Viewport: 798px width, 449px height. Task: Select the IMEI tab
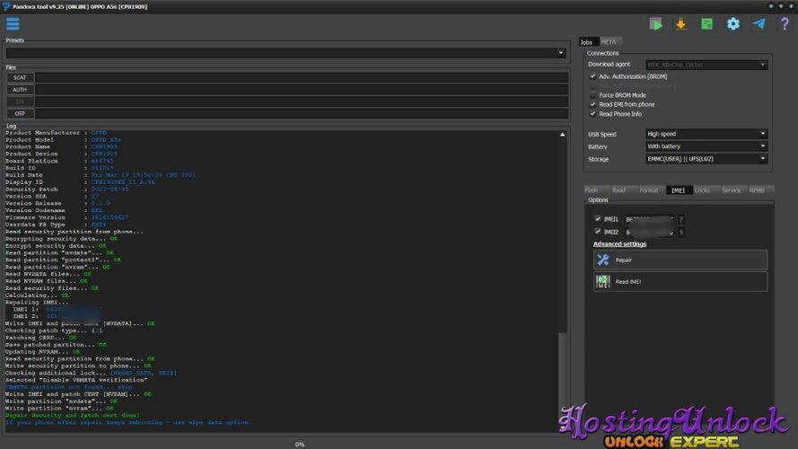point(679,190)
